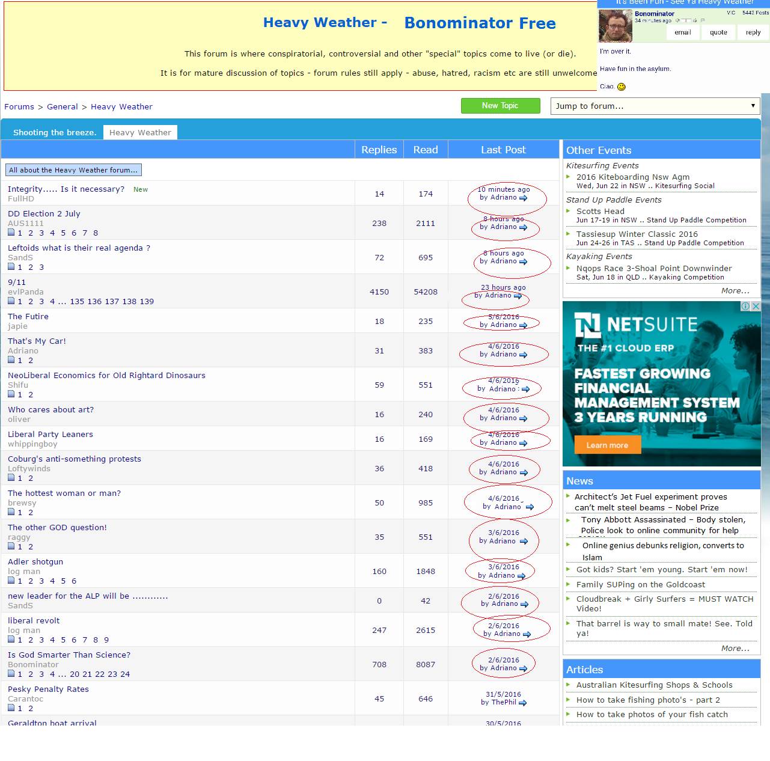Click the ad info icon on NetSuite banner

coord(745,306)
